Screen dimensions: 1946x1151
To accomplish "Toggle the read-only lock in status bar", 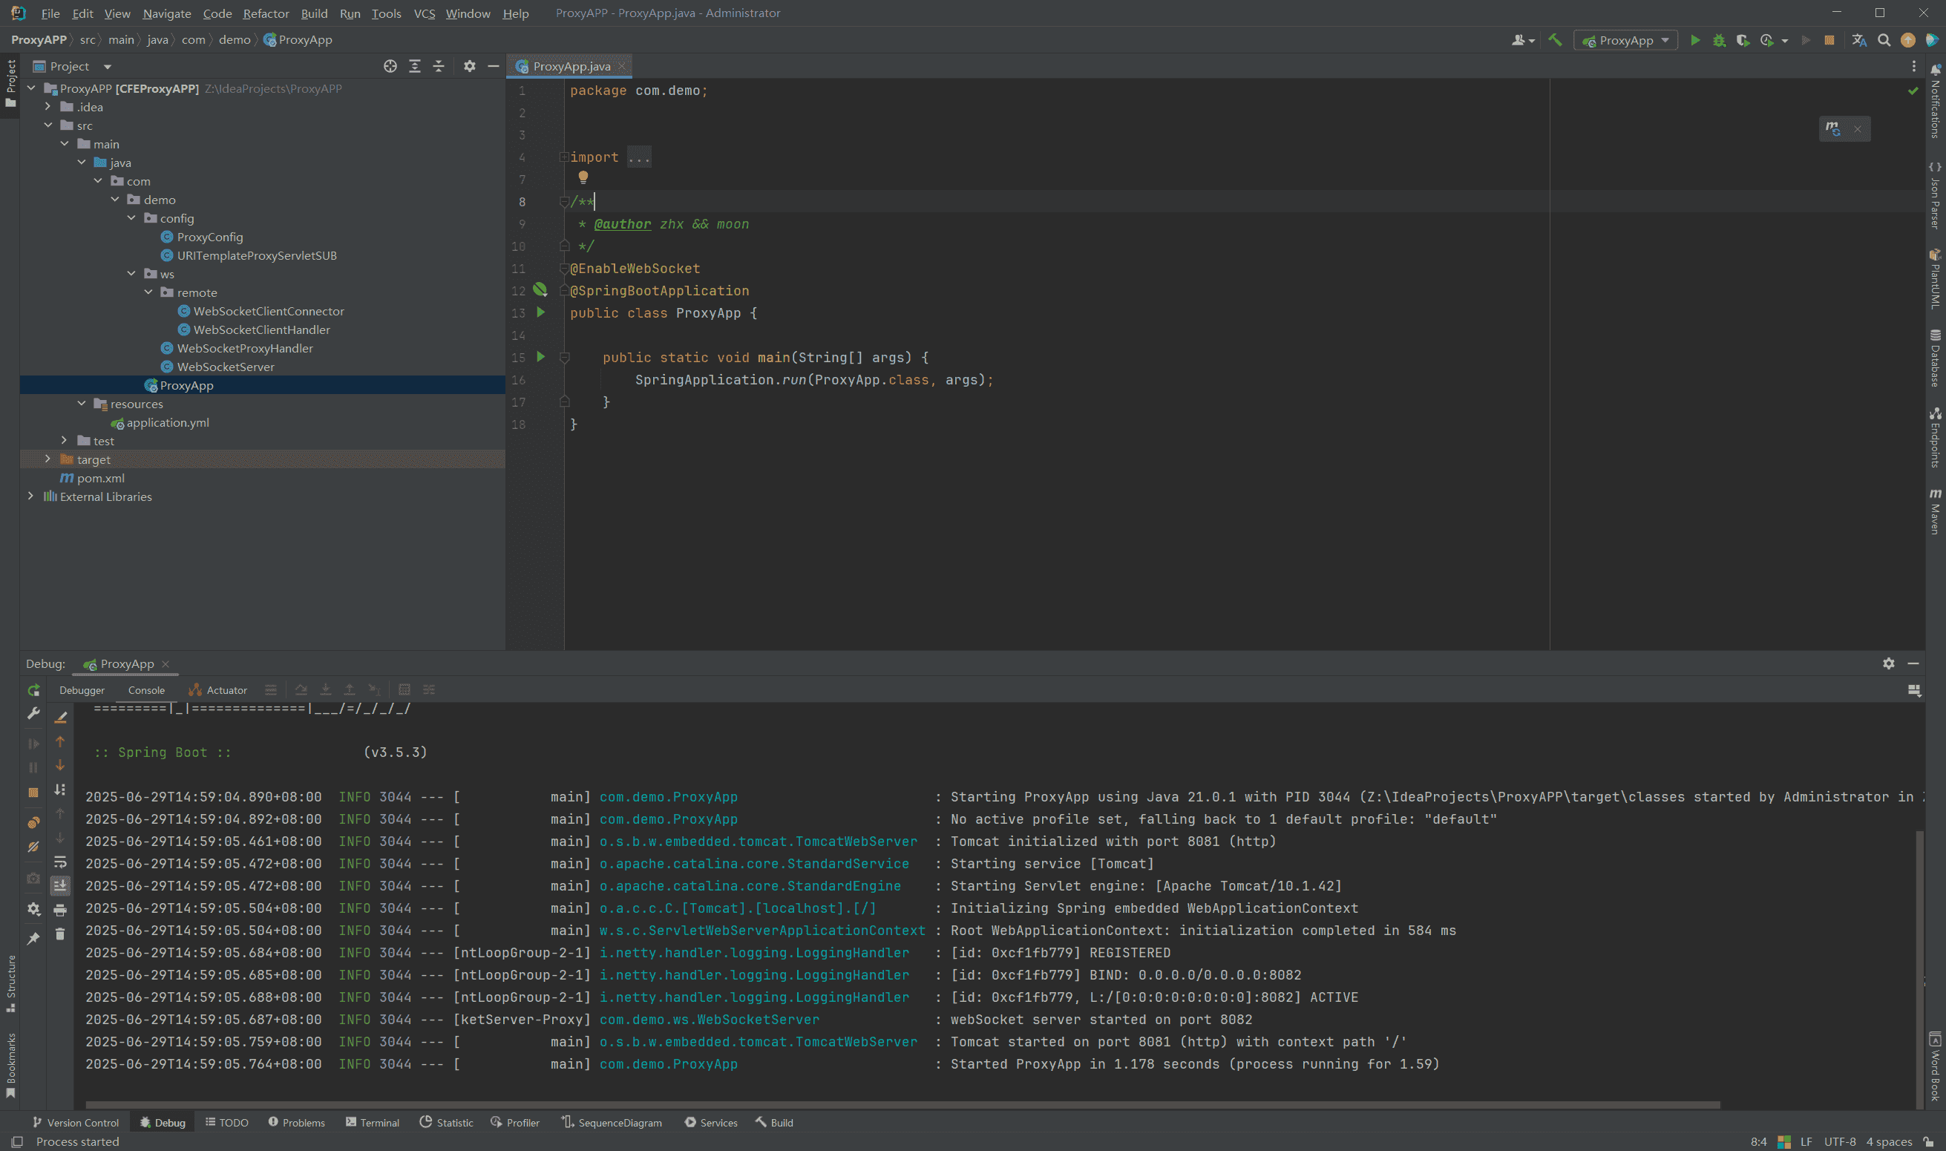I will click(1928, 1141).
